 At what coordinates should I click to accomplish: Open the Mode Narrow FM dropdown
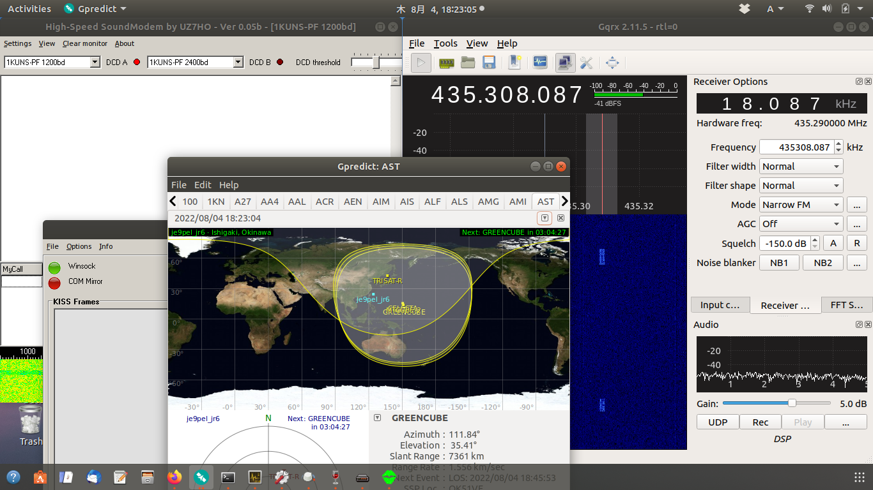801,205
